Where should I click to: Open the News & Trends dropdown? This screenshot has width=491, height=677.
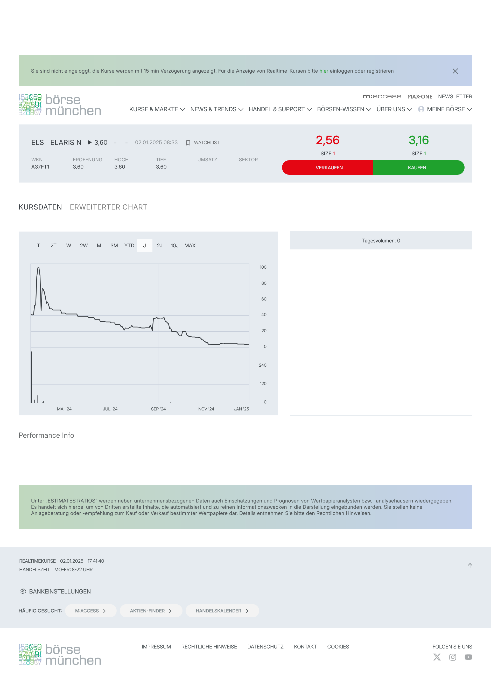(216, 109)
